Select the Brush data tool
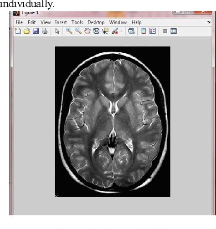The image size is (216, 229). (115, 31)
